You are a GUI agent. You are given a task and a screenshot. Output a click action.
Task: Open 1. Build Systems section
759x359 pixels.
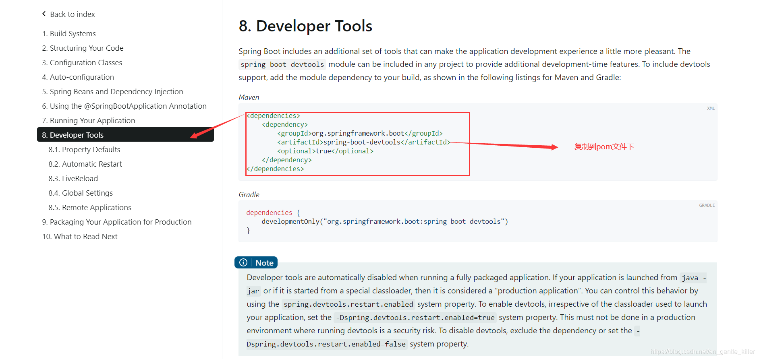pyautogui.click(x=69, y=33)
